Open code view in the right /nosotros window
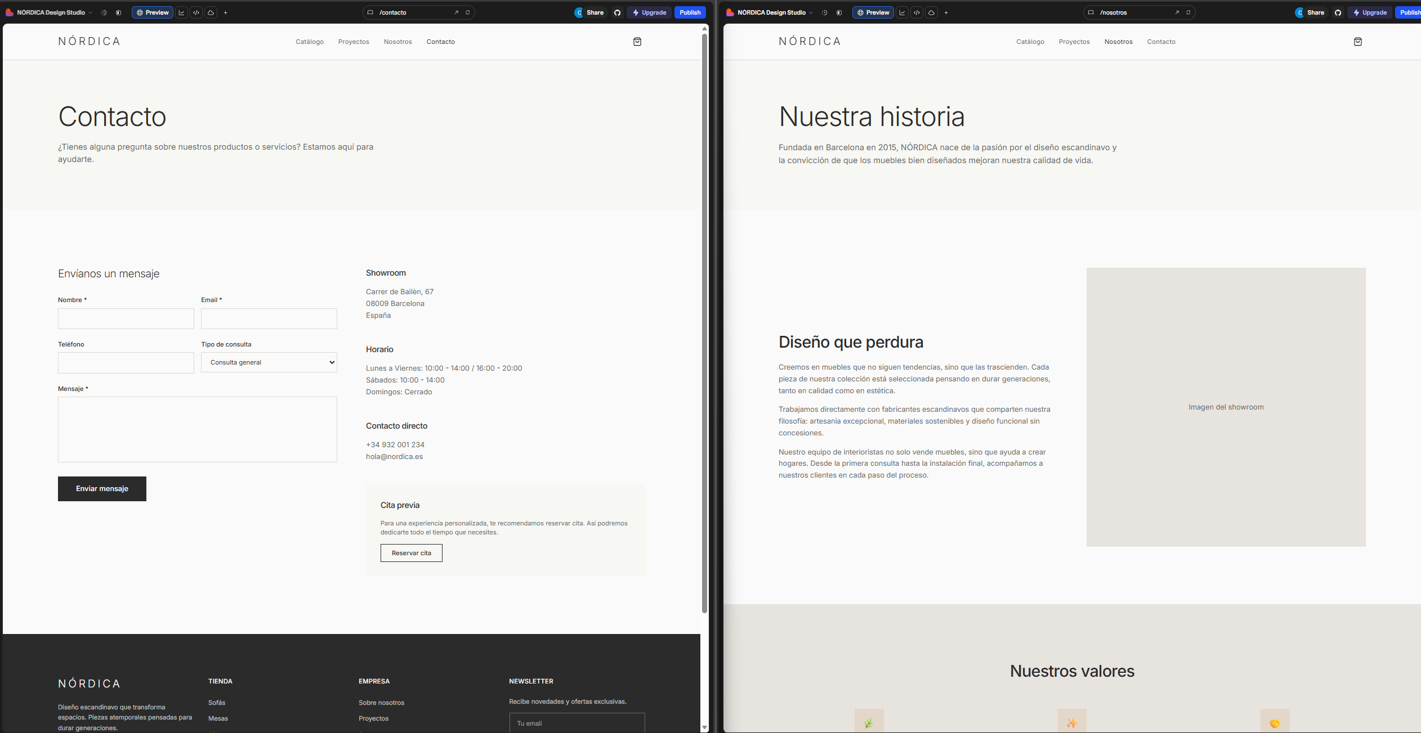Viewport: 1421px width, 733px height. pos(917,12)
